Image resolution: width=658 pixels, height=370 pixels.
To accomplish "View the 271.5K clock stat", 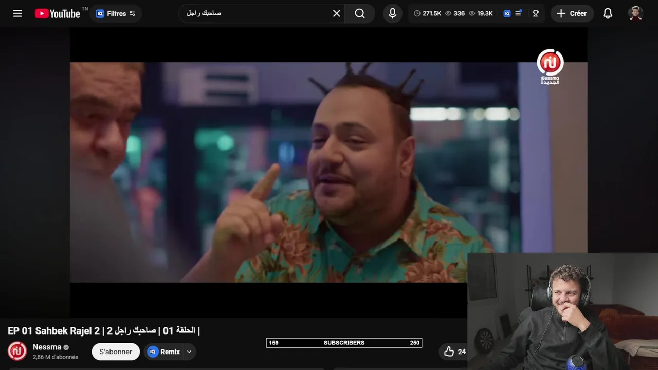I will (427, 13).
